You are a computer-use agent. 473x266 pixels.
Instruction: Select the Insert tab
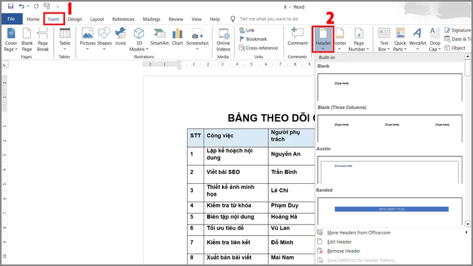coord(54,19)
